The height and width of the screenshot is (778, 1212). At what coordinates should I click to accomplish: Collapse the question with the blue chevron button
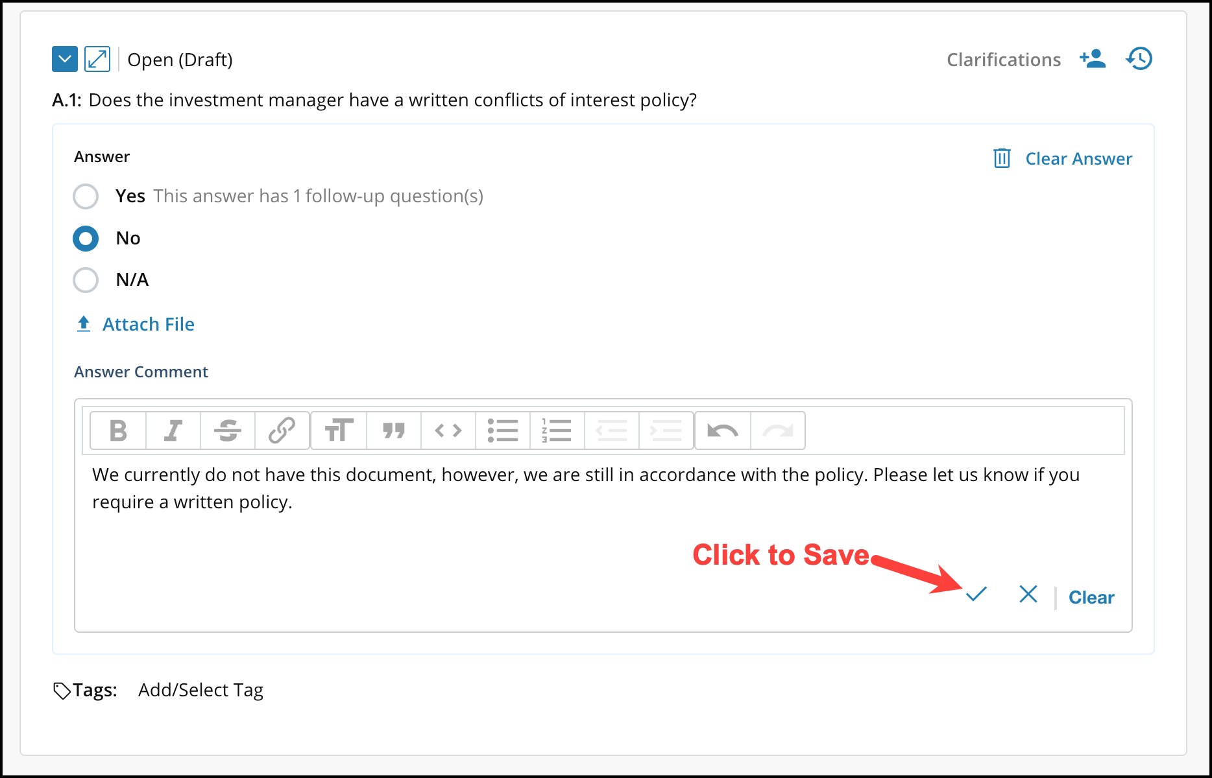pos(65,59)
